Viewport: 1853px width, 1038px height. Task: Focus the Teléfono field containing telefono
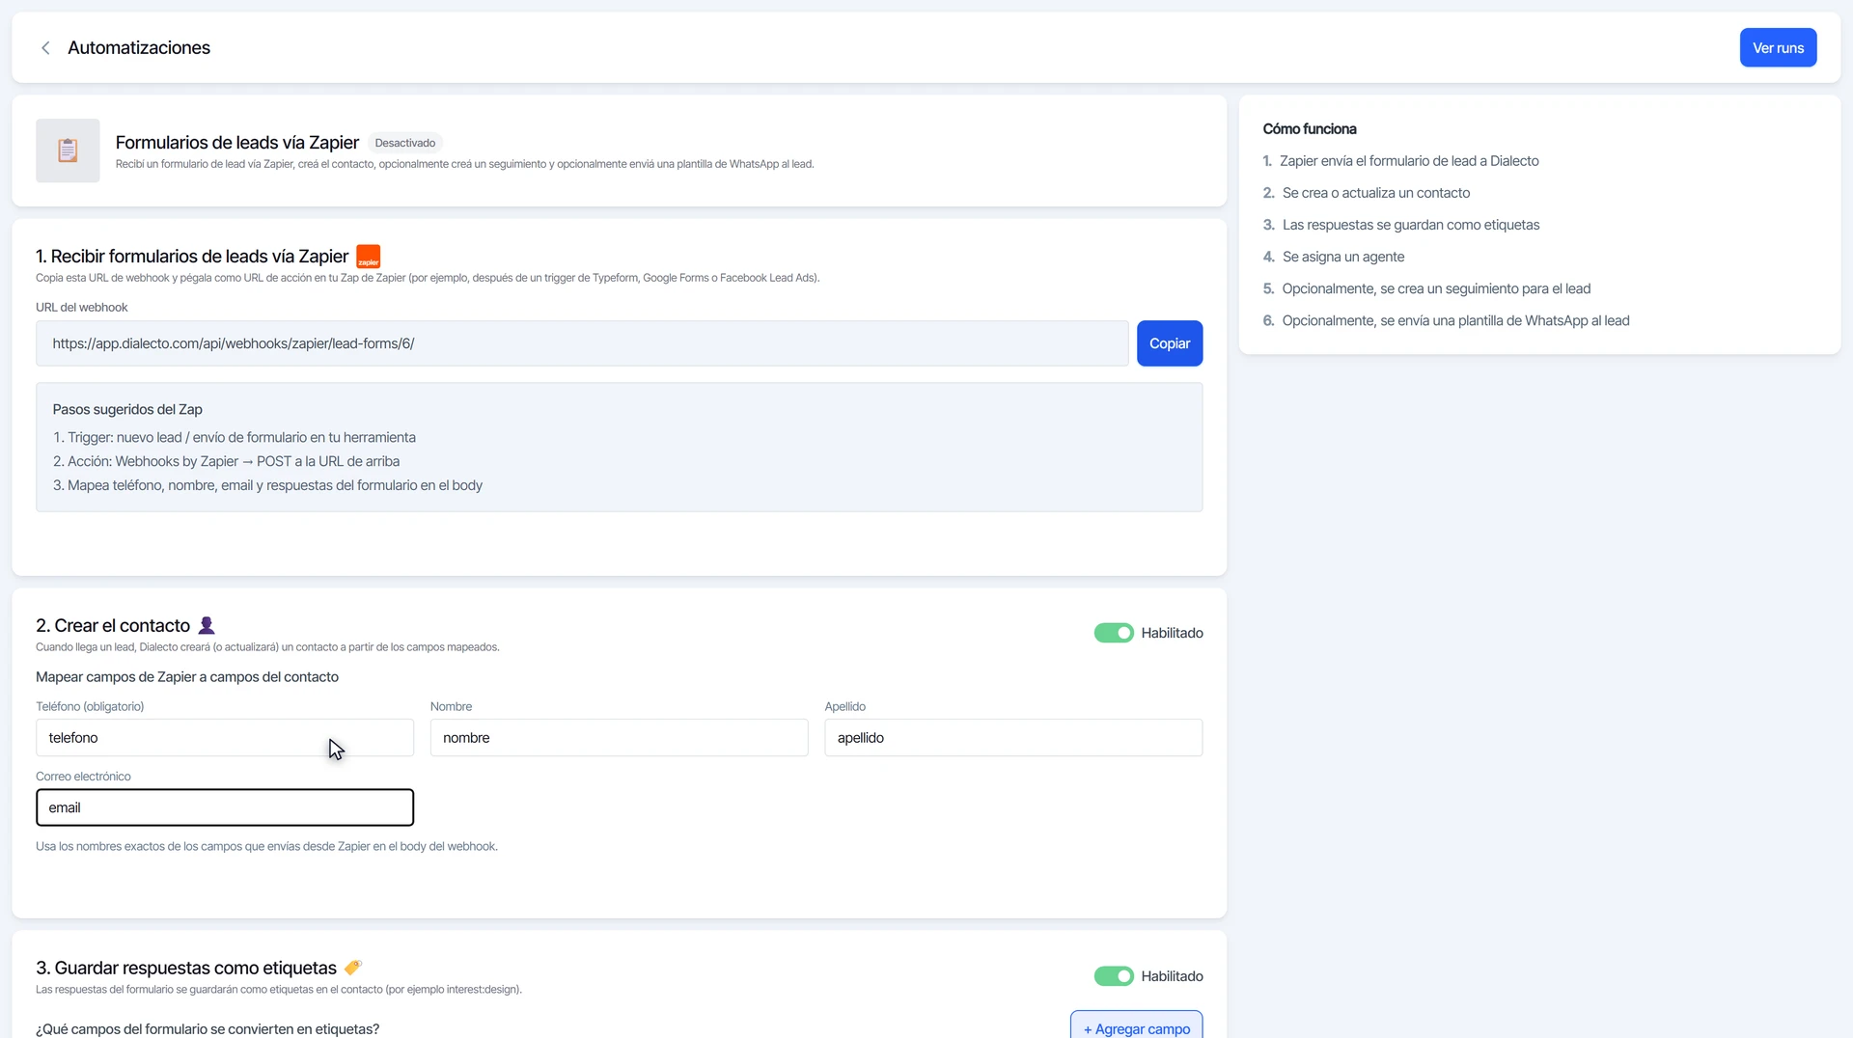pos(225,738)
